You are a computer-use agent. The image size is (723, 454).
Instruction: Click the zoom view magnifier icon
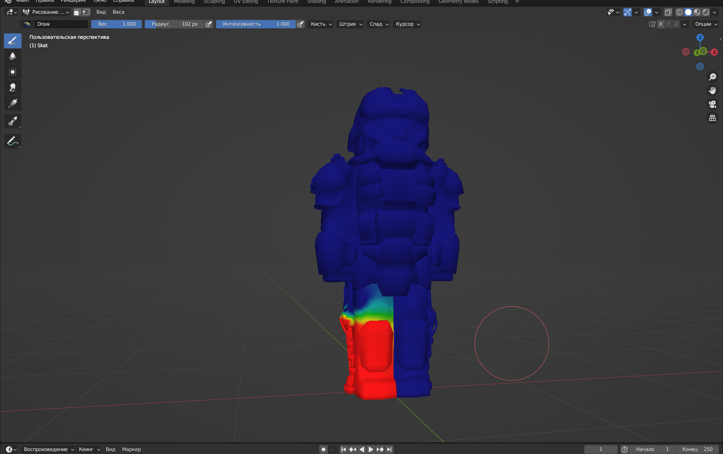(712, 77)
